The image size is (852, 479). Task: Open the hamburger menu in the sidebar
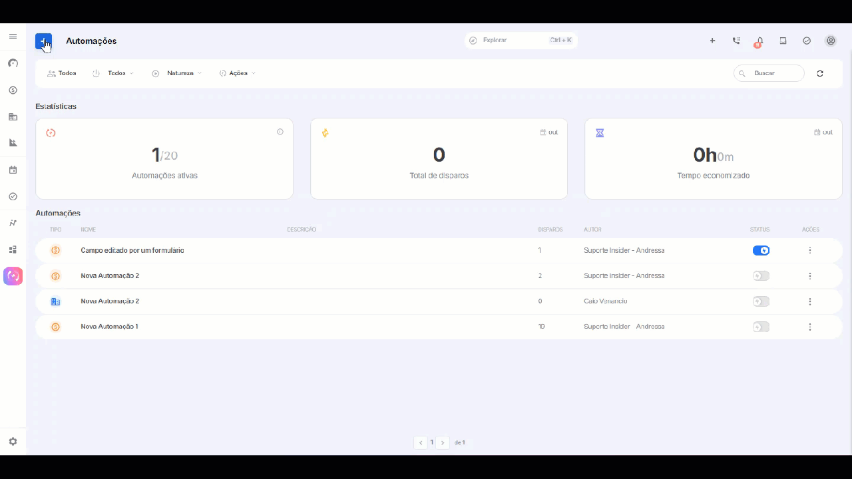[13, 37]
